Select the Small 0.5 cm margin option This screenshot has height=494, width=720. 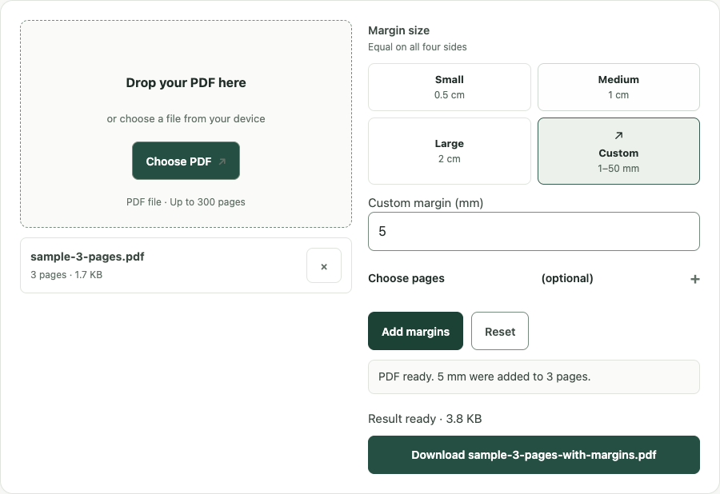coord(450,87)
